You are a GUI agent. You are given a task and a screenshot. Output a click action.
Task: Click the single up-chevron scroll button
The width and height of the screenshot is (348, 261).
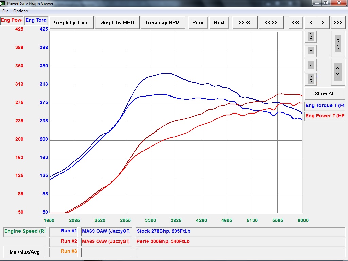click(x=311, y=51)
